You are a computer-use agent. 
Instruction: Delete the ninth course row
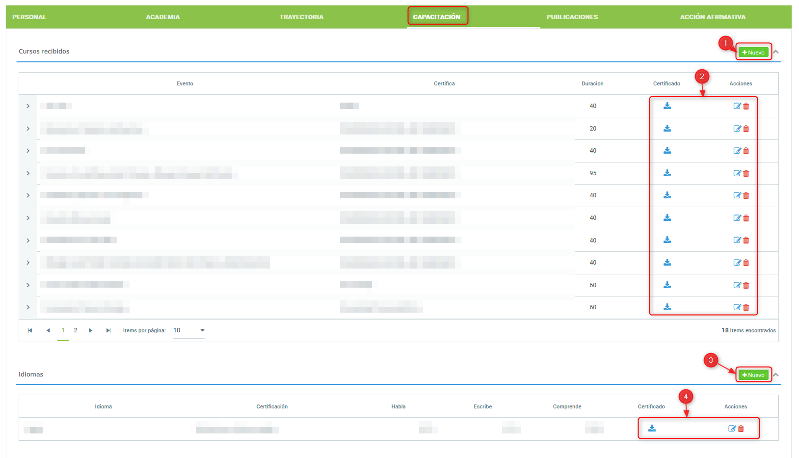(x=746, y=285)
